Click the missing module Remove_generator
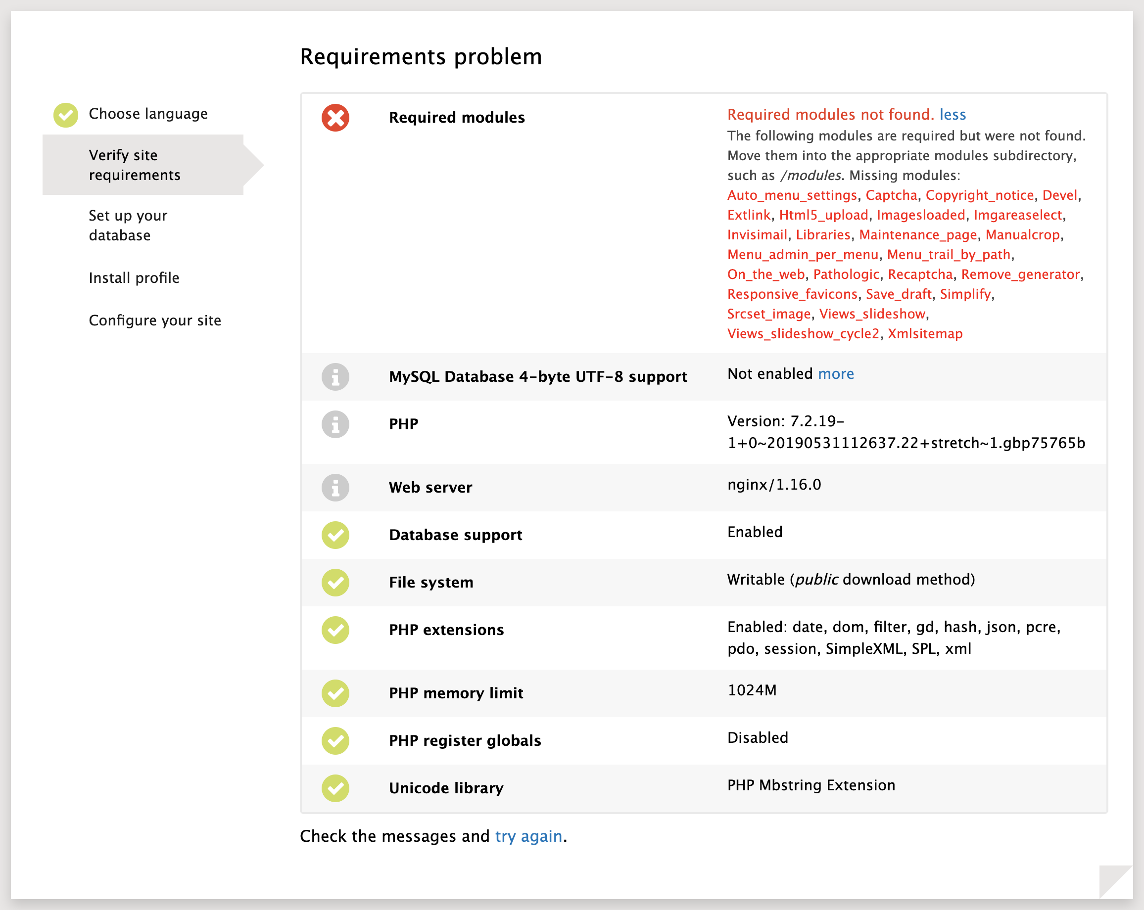This screenshot has width=1144, height=910. (1020, 274)
